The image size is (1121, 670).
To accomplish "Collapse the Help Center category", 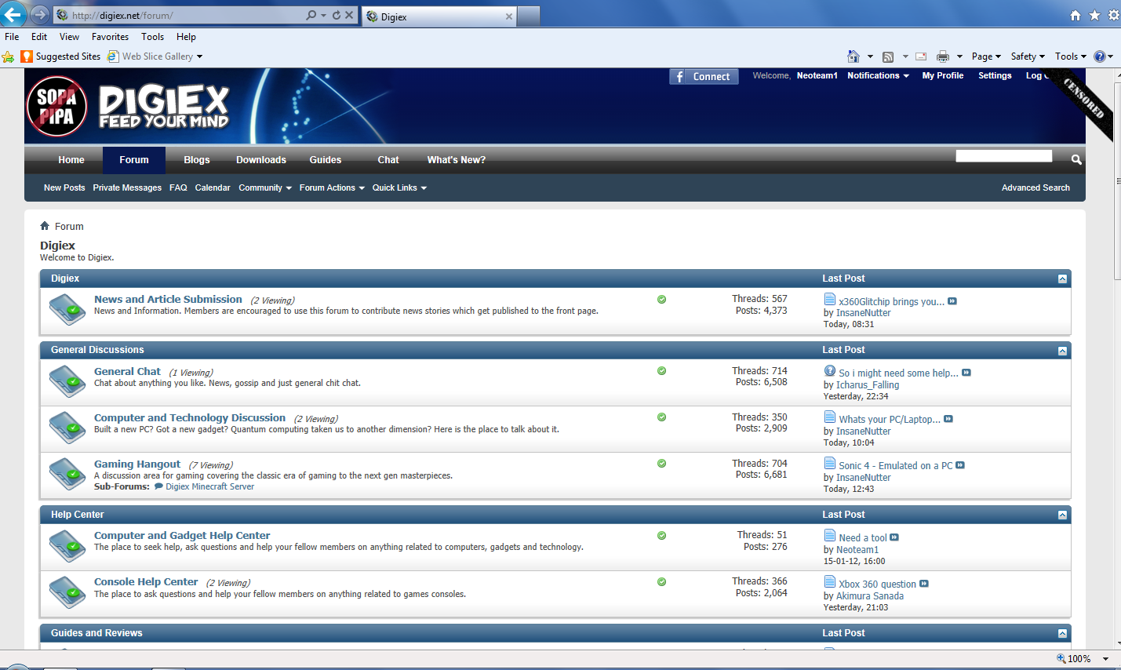I will 1062,515.
